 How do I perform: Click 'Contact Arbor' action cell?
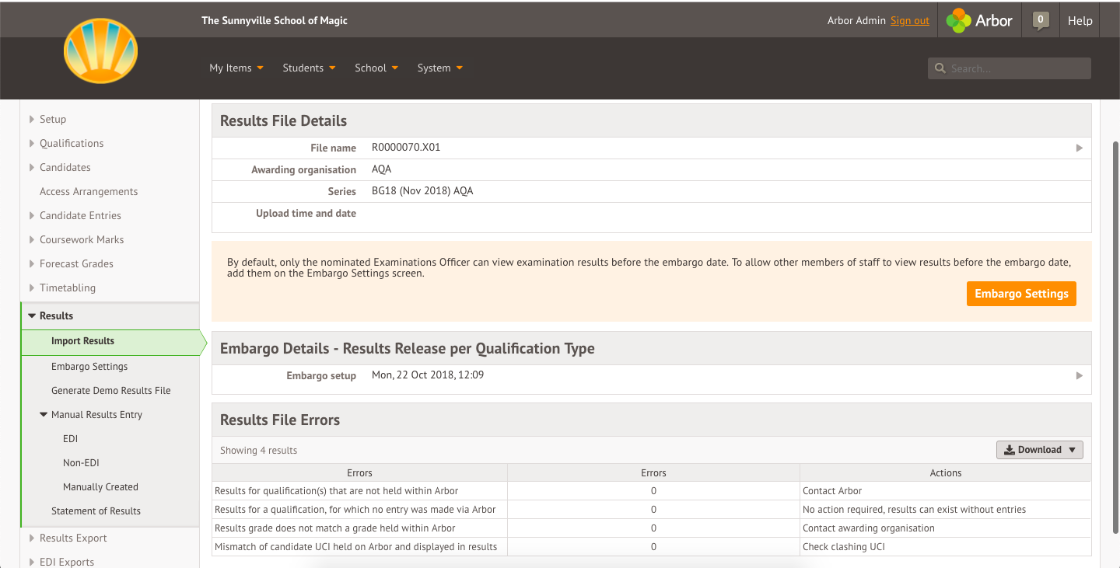[x=945, y=491]
